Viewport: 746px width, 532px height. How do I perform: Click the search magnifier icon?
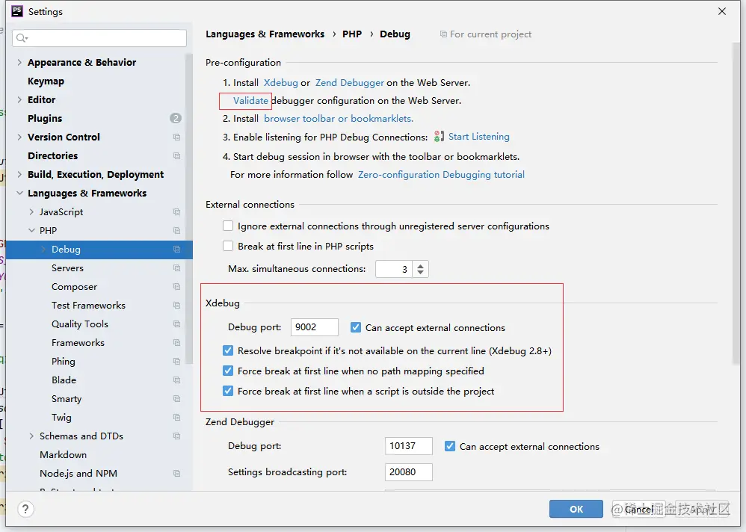tap(21, 38)
